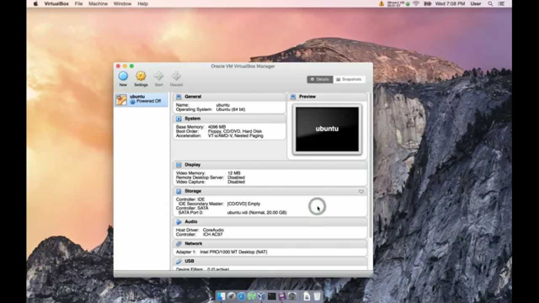Click the Discard toolbar icon

click(176, 76)
